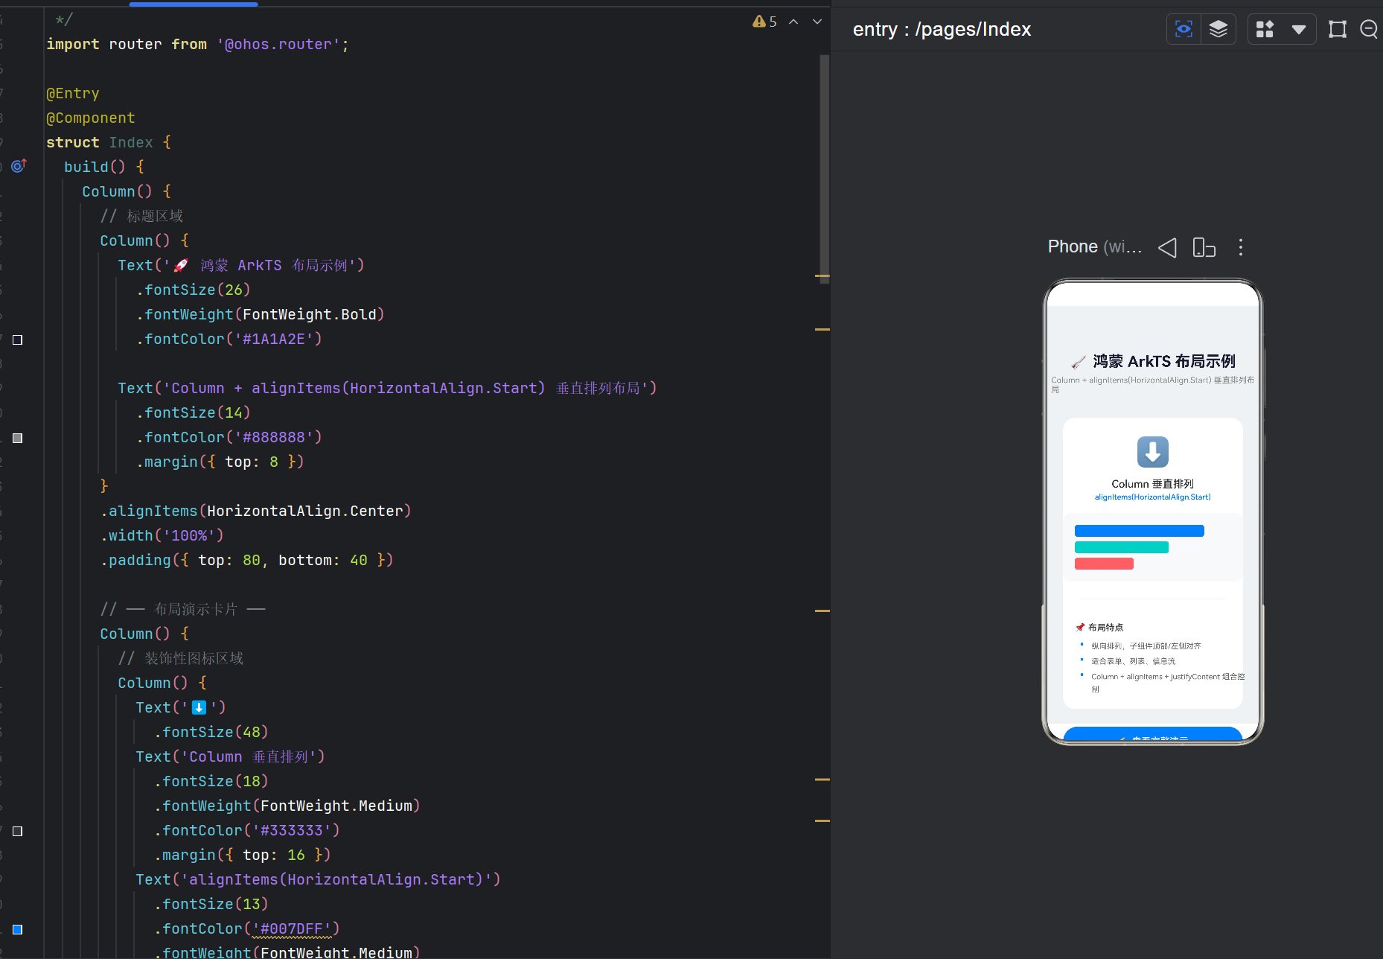Screen dimensions: 1383x959
Task: Click the .width('100%') line
Action: tap(162, 535)
